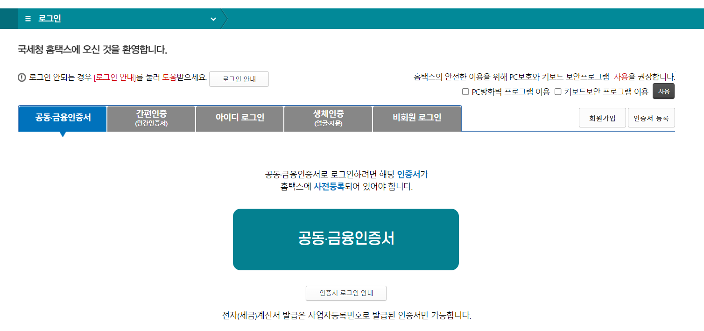This screenshot has width=704, height=331.
Task: Click the 인증서 등록 button
Action: pyautogui.click(x=651, y=118)
